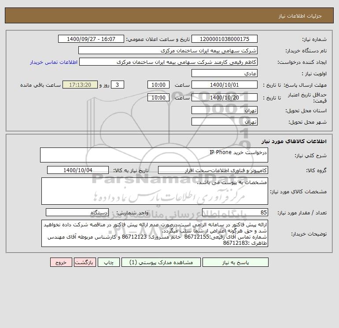Click label مهلت ارسال پاسخ
Viewport: 339px width, 328px height.
[x=305, y=85]
